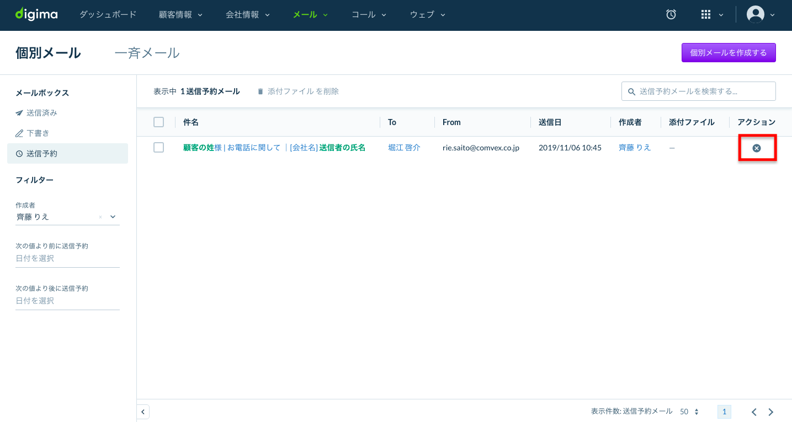
Task: Go to next page arrow
Action: 771,412
